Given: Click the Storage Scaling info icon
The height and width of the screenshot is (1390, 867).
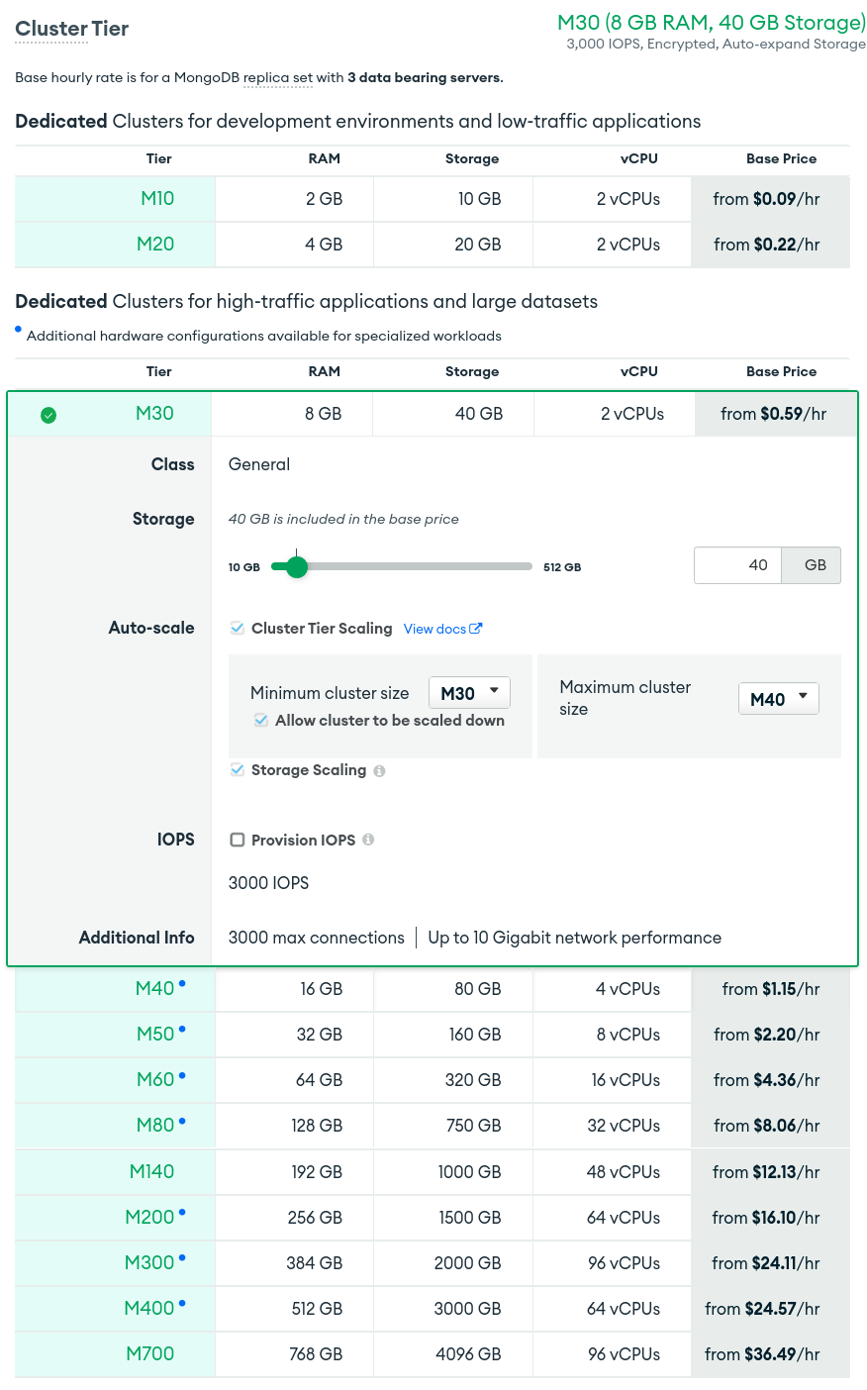Looking at the screenshot, I should pyautogui.click(x=380, y=771).
